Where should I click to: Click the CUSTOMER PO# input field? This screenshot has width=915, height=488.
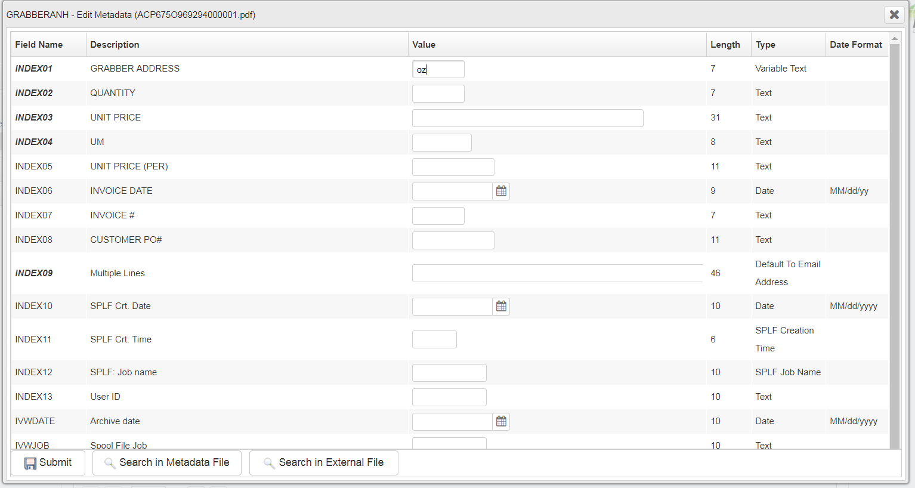click(x=453, y=240)
